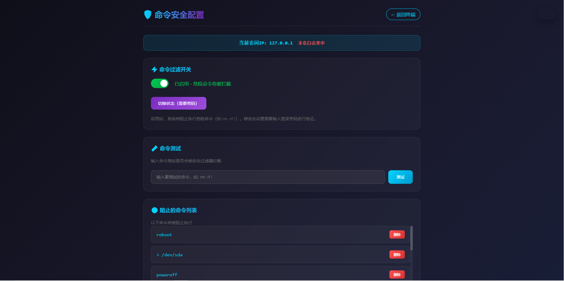Click the 输入命令测试是否会被安全过滤器拦截 hint
The width and height of the screenshot is (564, 281).
tap(186, 161)
